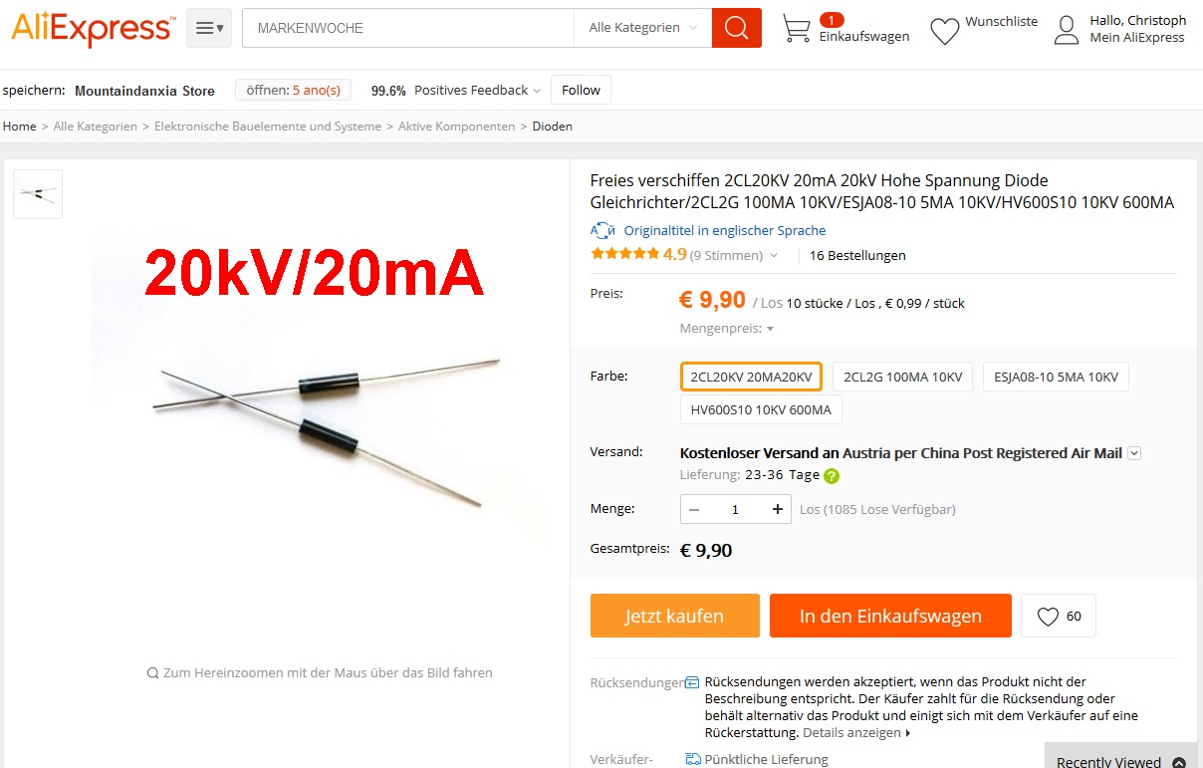The width and height of the screenshot is (1203, 768).
Task: Open the hamburger categories menu
Action: point(209,28)
